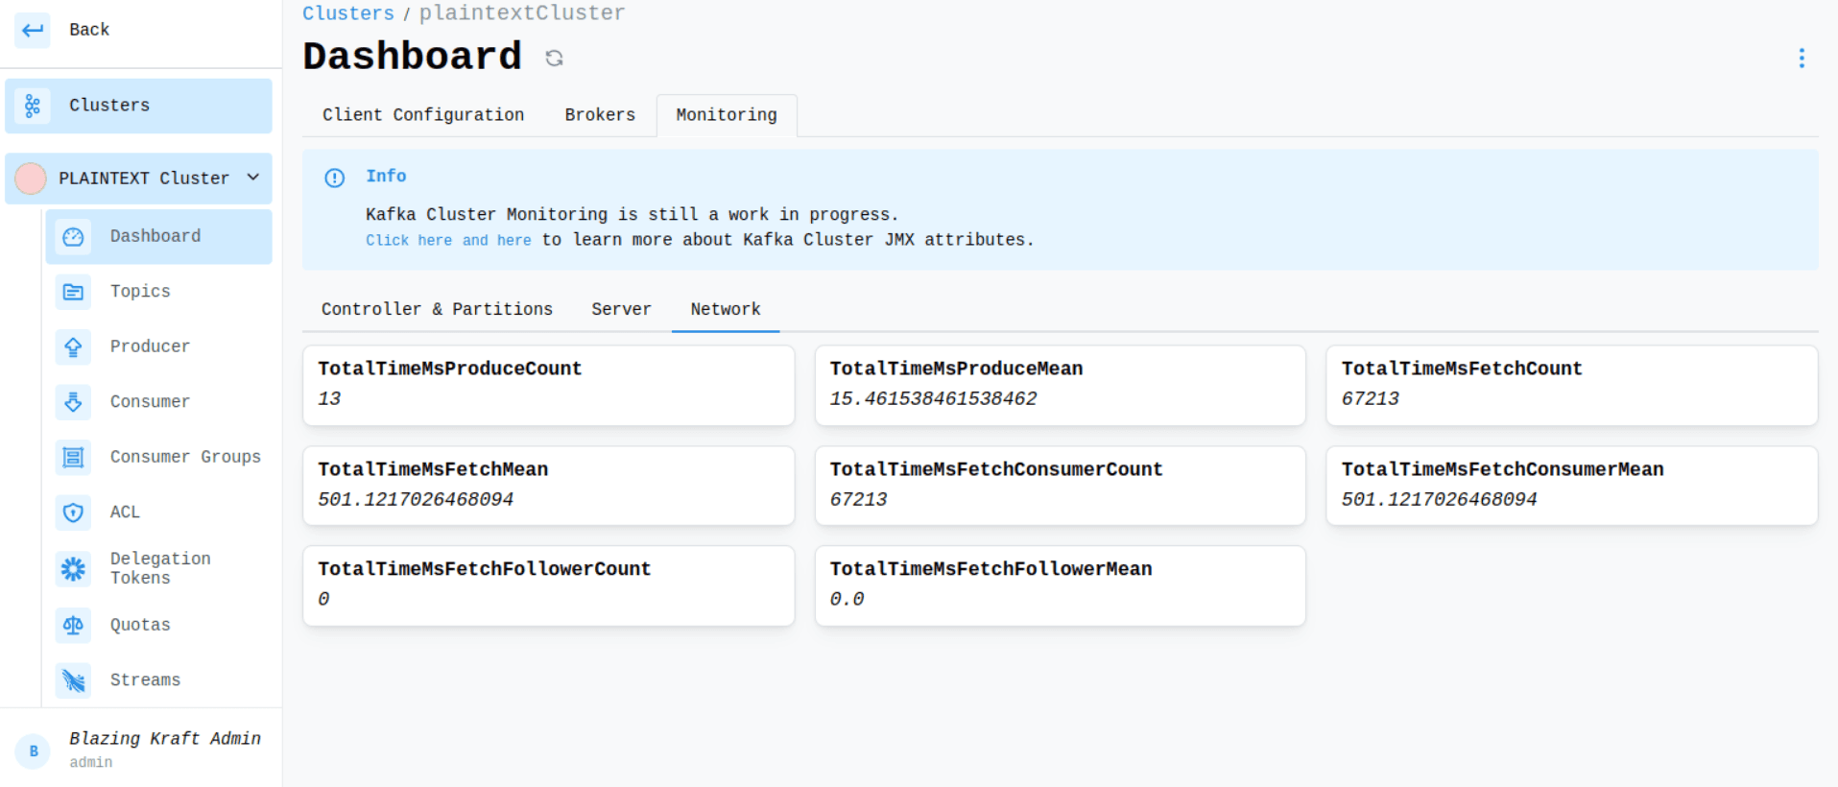Open Quotas in the sidebar
Viewport: 1838px width, 787px height.
(158, 626)
